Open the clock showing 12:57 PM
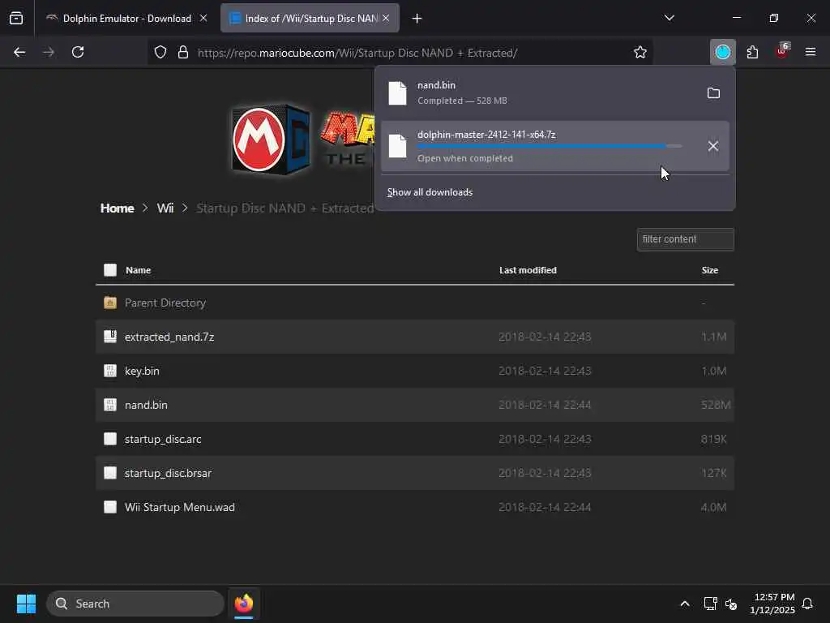Image resolution: width=830 pixels, height=623 pixels. 772,604
